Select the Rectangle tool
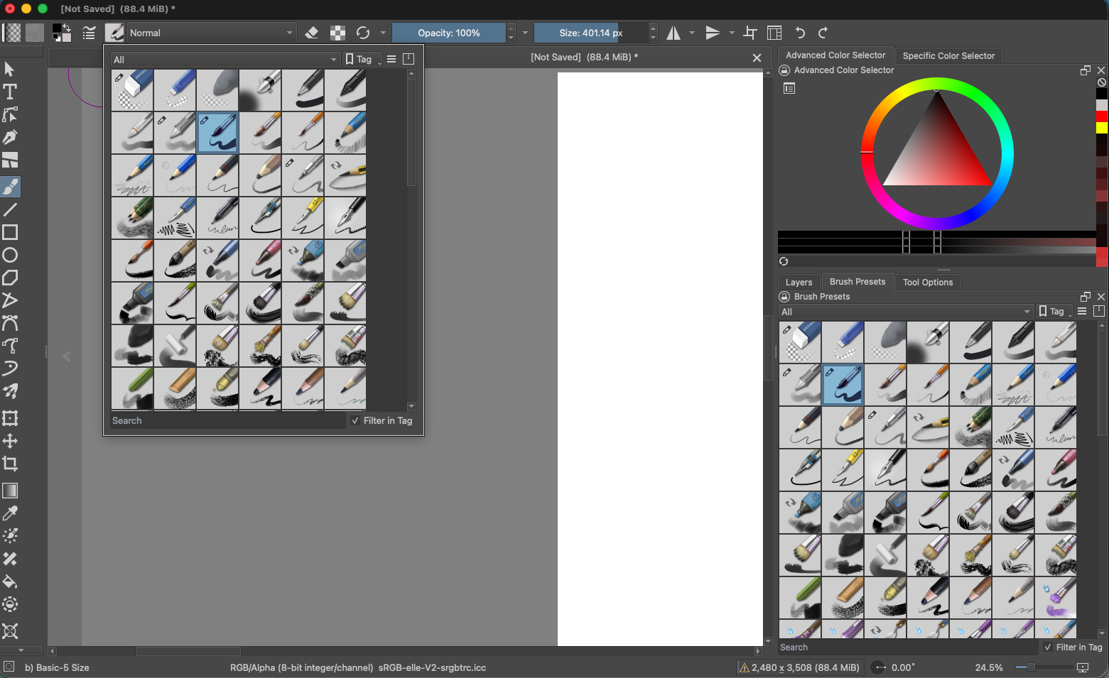 10,232
